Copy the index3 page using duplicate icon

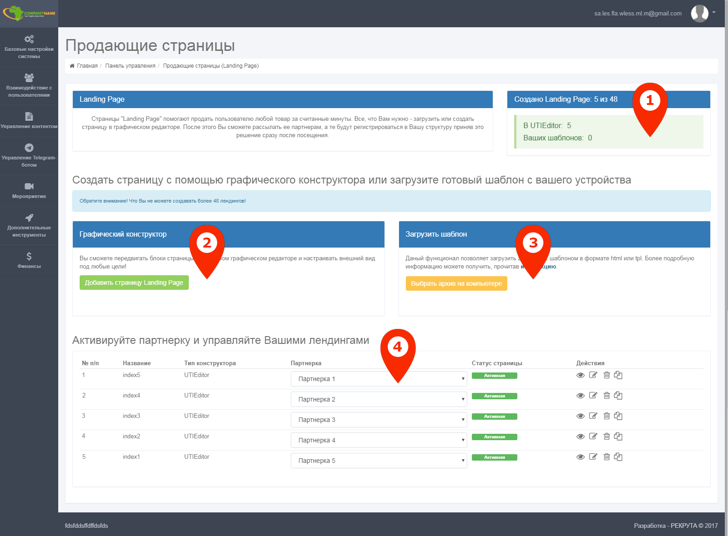tap(618, 416)
